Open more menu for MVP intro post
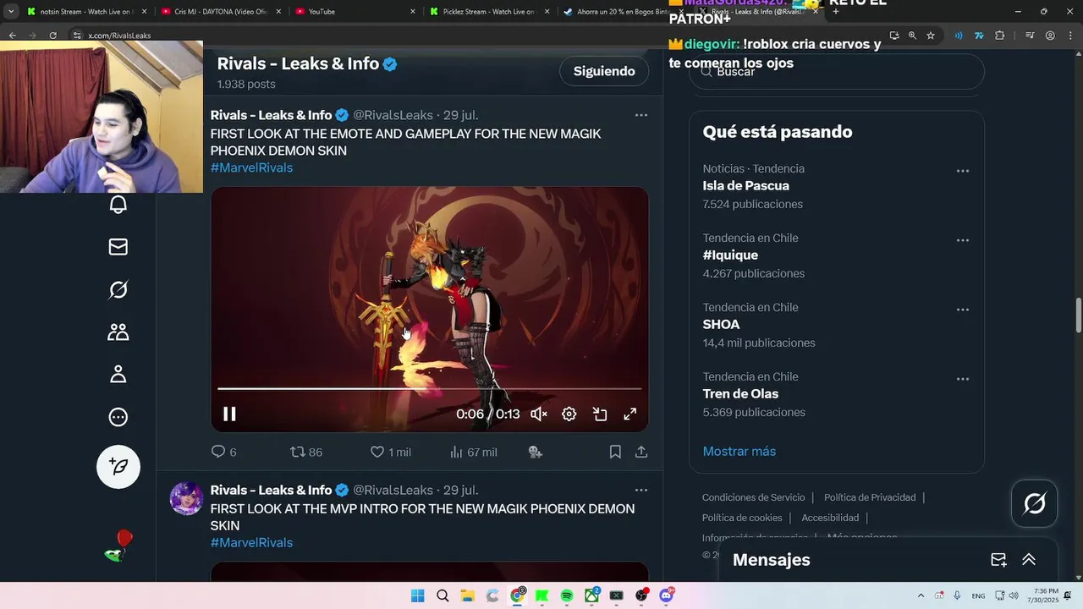Image resolution: width=1083 pixels, height=609 pixels. (641, 490)
